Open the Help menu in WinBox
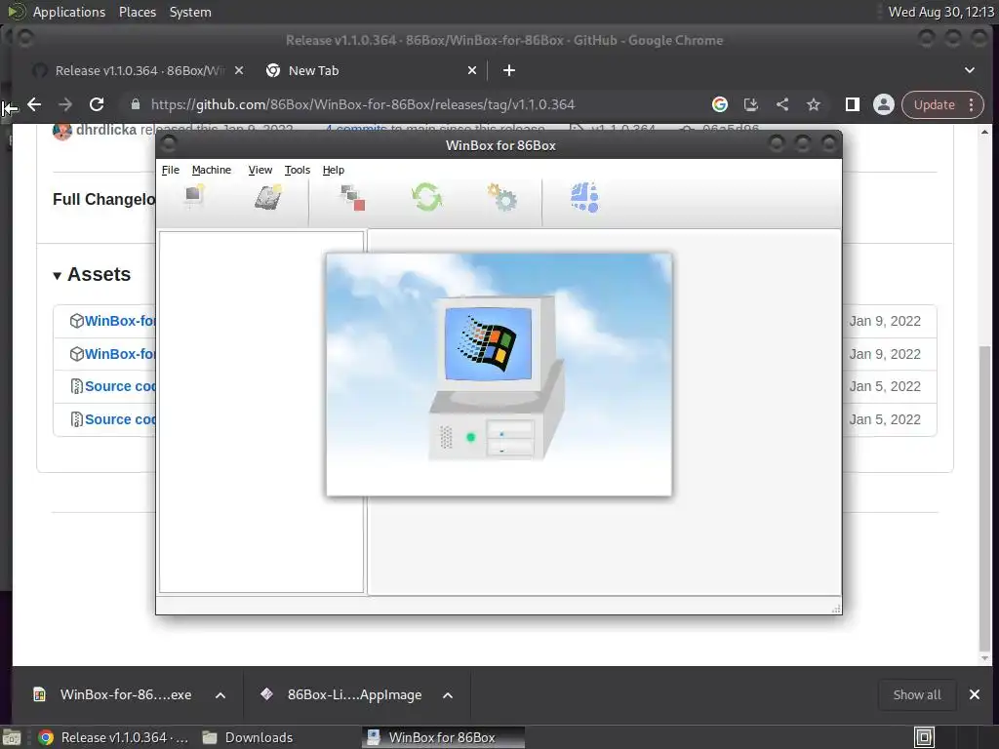Image resolution: width=999 pixels, height=749 pixels. pos(334,170)
